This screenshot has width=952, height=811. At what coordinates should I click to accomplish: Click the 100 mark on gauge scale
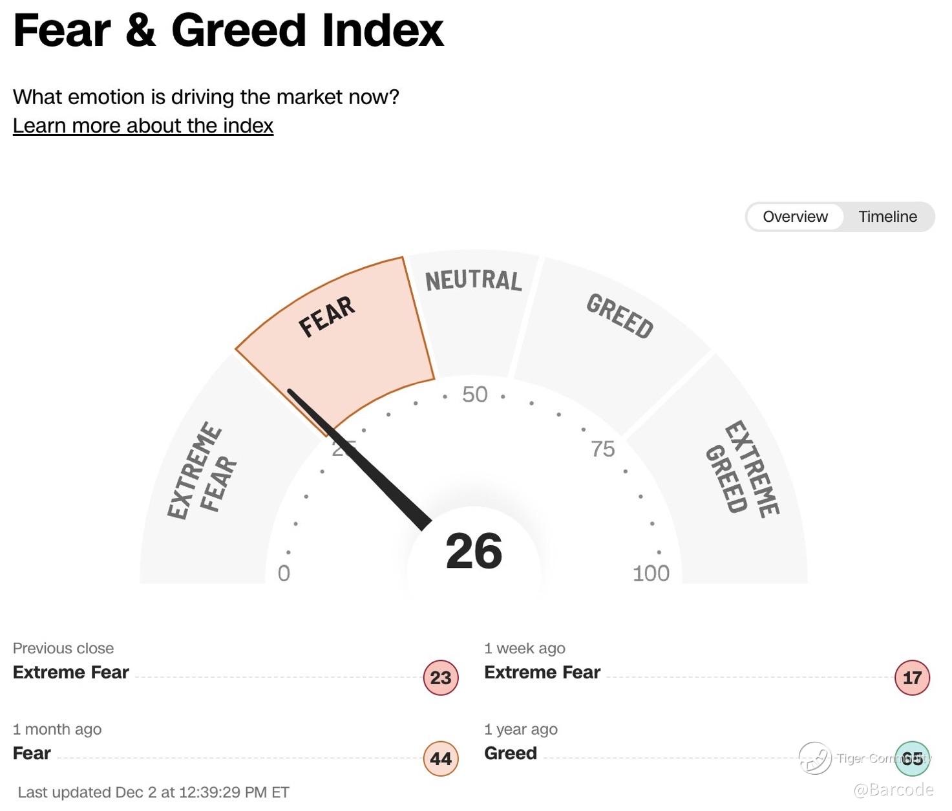pos(651,573)
